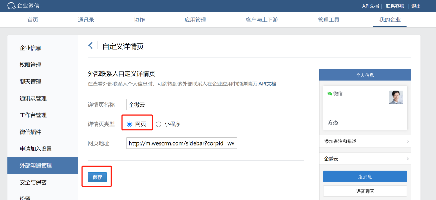The height and width of the screenshot is (200, 436).
Task: Click the 保存 button
Action: [x=97, y=177]
